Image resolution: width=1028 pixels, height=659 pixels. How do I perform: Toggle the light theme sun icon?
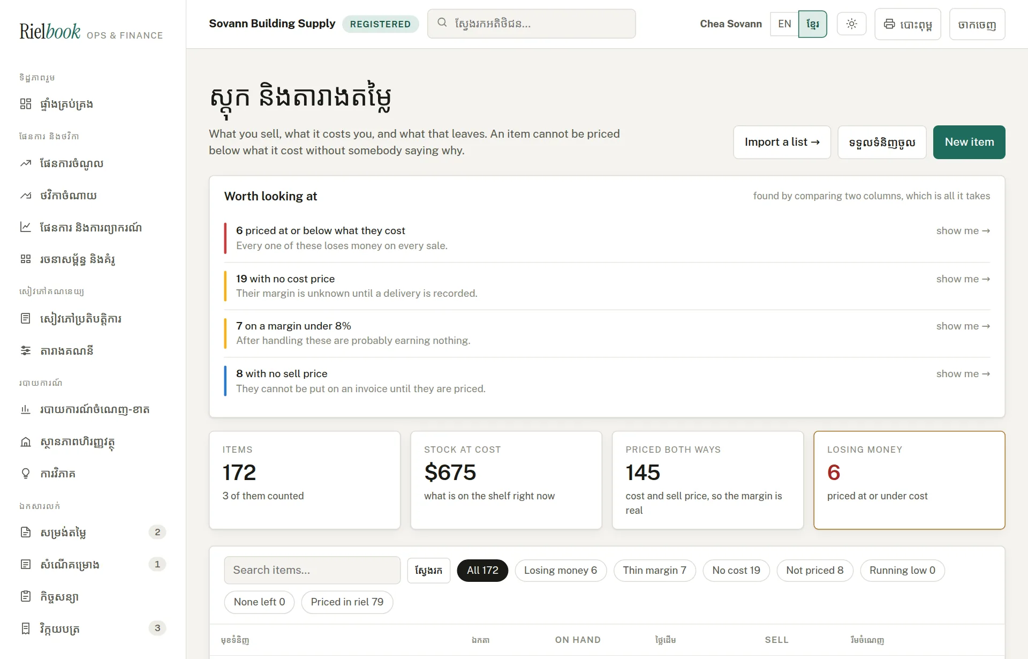pos(851,24)
